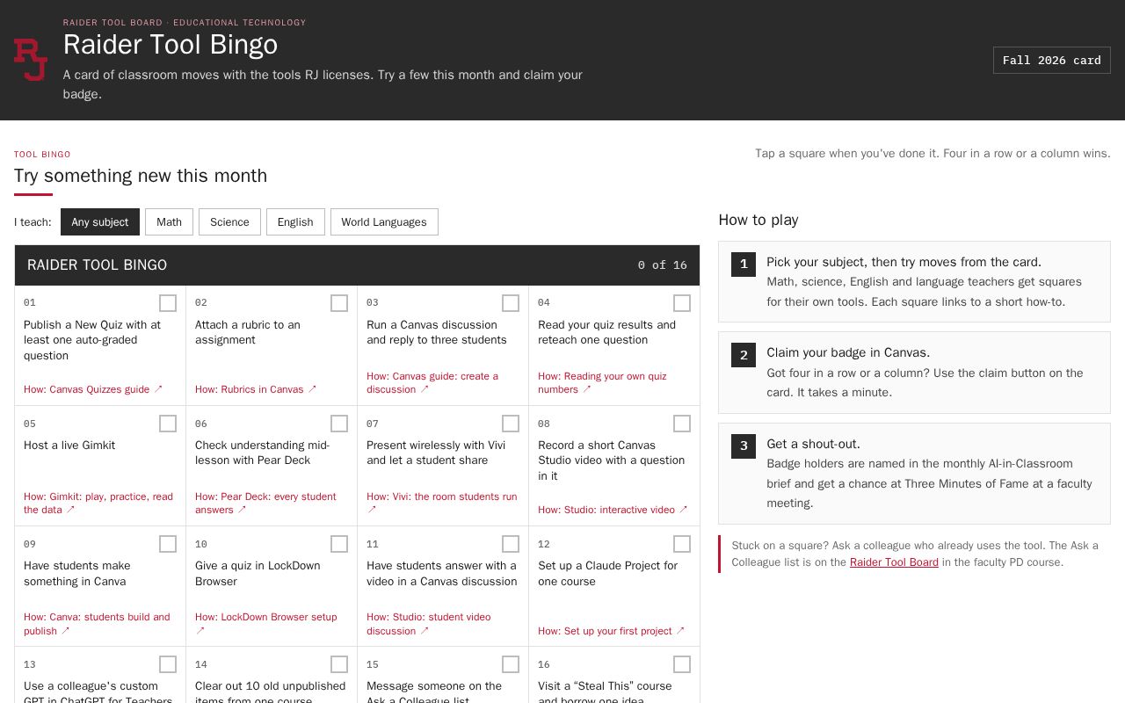Follow Canva: students build and publish link
The width and height of the screenshot is (1125, 703).
(x=97, y=624)
